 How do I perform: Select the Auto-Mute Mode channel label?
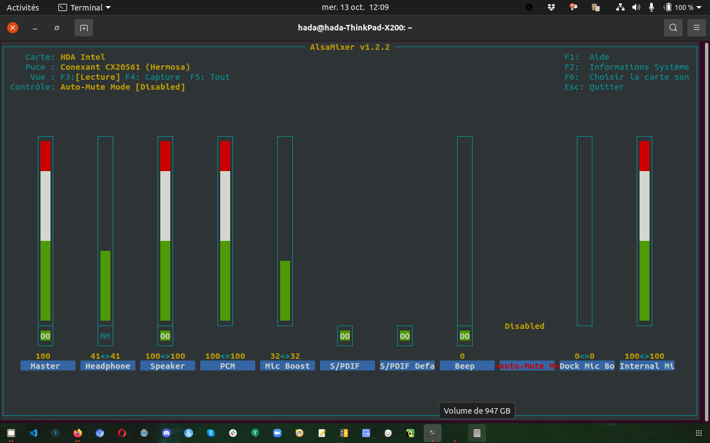tap(527, 366)
